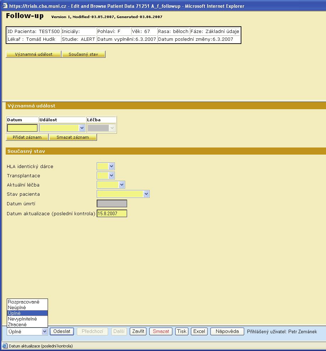Submit form with Odeslat button
This screenshot has height=351, width=326.
click(62, 331)
